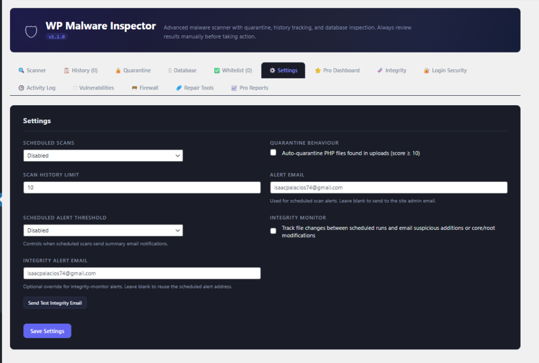Toggle the Integrity Monitor file tracking checkbox

(273, 230)
